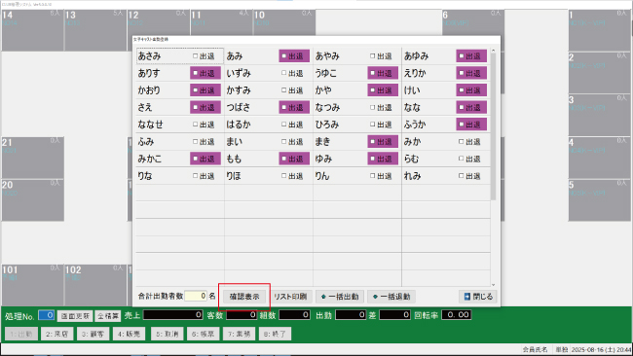
Task: Select table tile 5 in the main window
Action: [599, 200]
